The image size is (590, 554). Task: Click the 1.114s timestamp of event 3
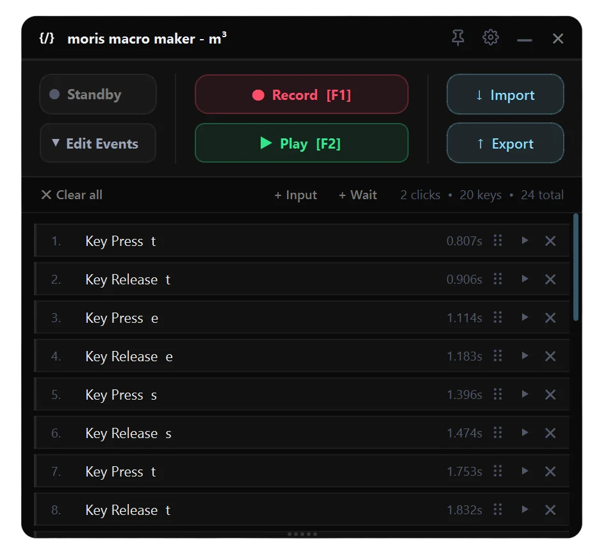pos(464,318)
